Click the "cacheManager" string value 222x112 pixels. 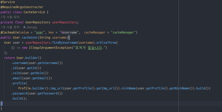[123, 33]
